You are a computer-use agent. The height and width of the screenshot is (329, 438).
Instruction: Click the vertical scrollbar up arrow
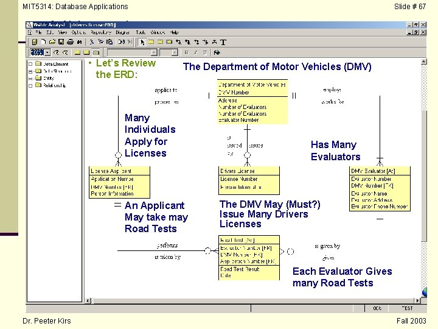pyautogui.click(x=424, y=62)
